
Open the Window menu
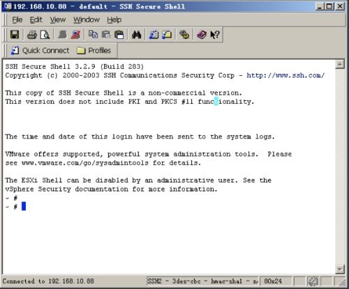87,19
